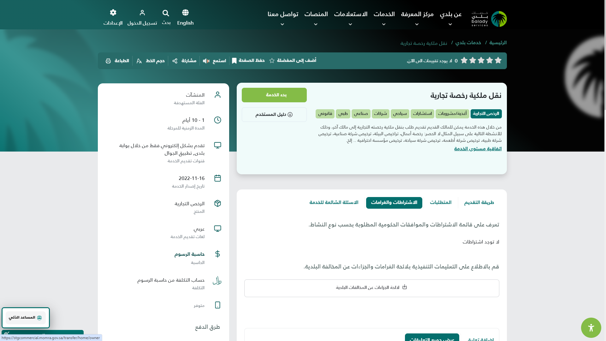This screenshot has width=606, height=341.
Task: Click the green بدء الخدمة button
Action: click(x=274, y=95)
